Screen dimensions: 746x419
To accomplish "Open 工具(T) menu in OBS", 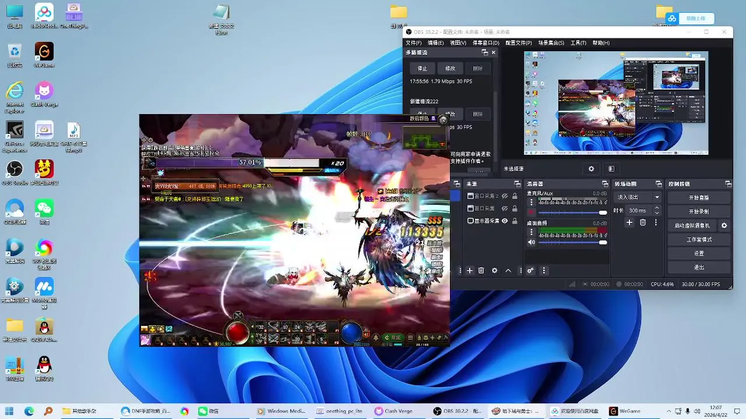I will [578, 42].
